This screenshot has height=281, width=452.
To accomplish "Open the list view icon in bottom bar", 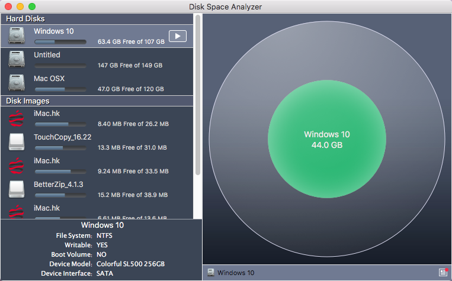I will [443, 272].
